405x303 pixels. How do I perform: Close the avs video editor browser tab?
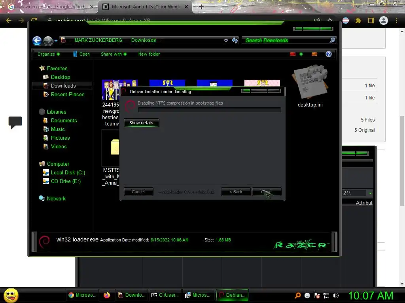(92, 7)
